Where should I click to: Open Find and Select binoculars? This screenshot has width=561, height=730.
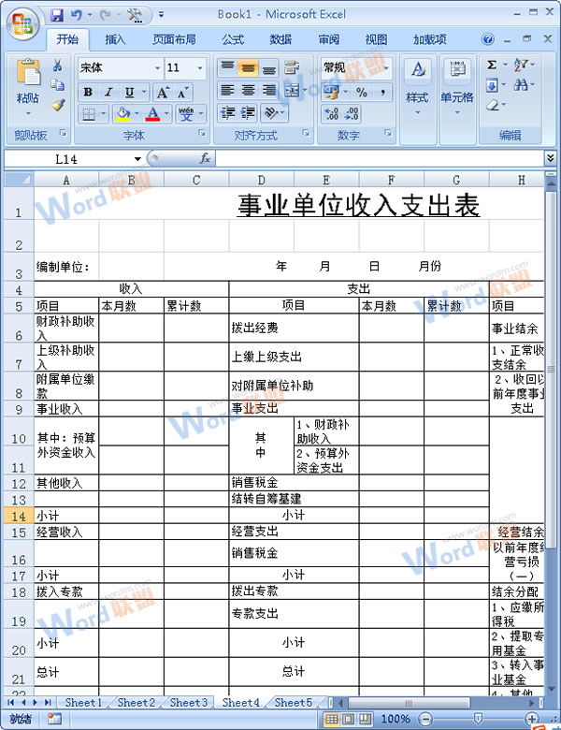click(520, 85)
